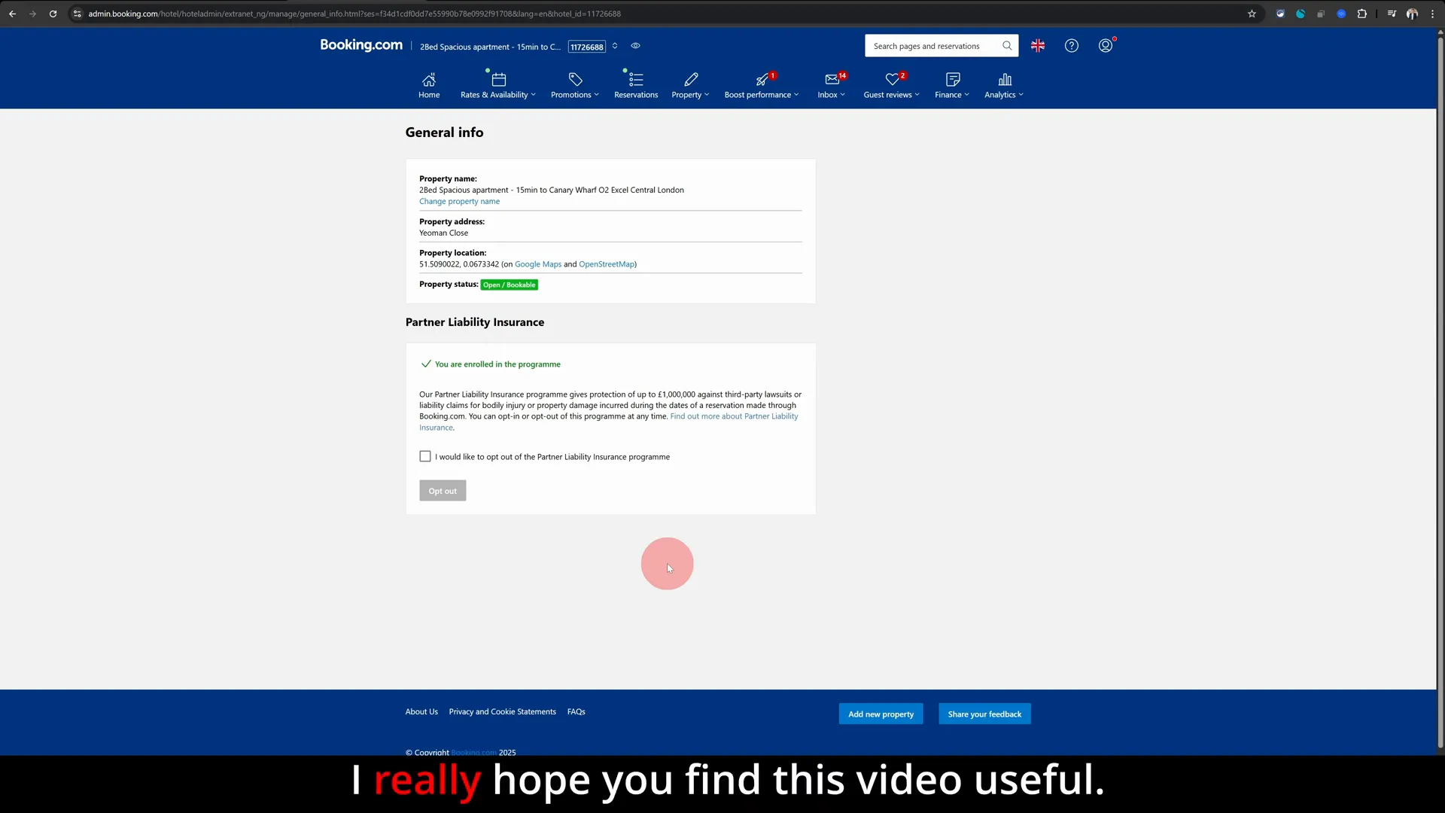Click the Opt out button
The width and height of the screenshot is (1445, 813).
(443, 491)
